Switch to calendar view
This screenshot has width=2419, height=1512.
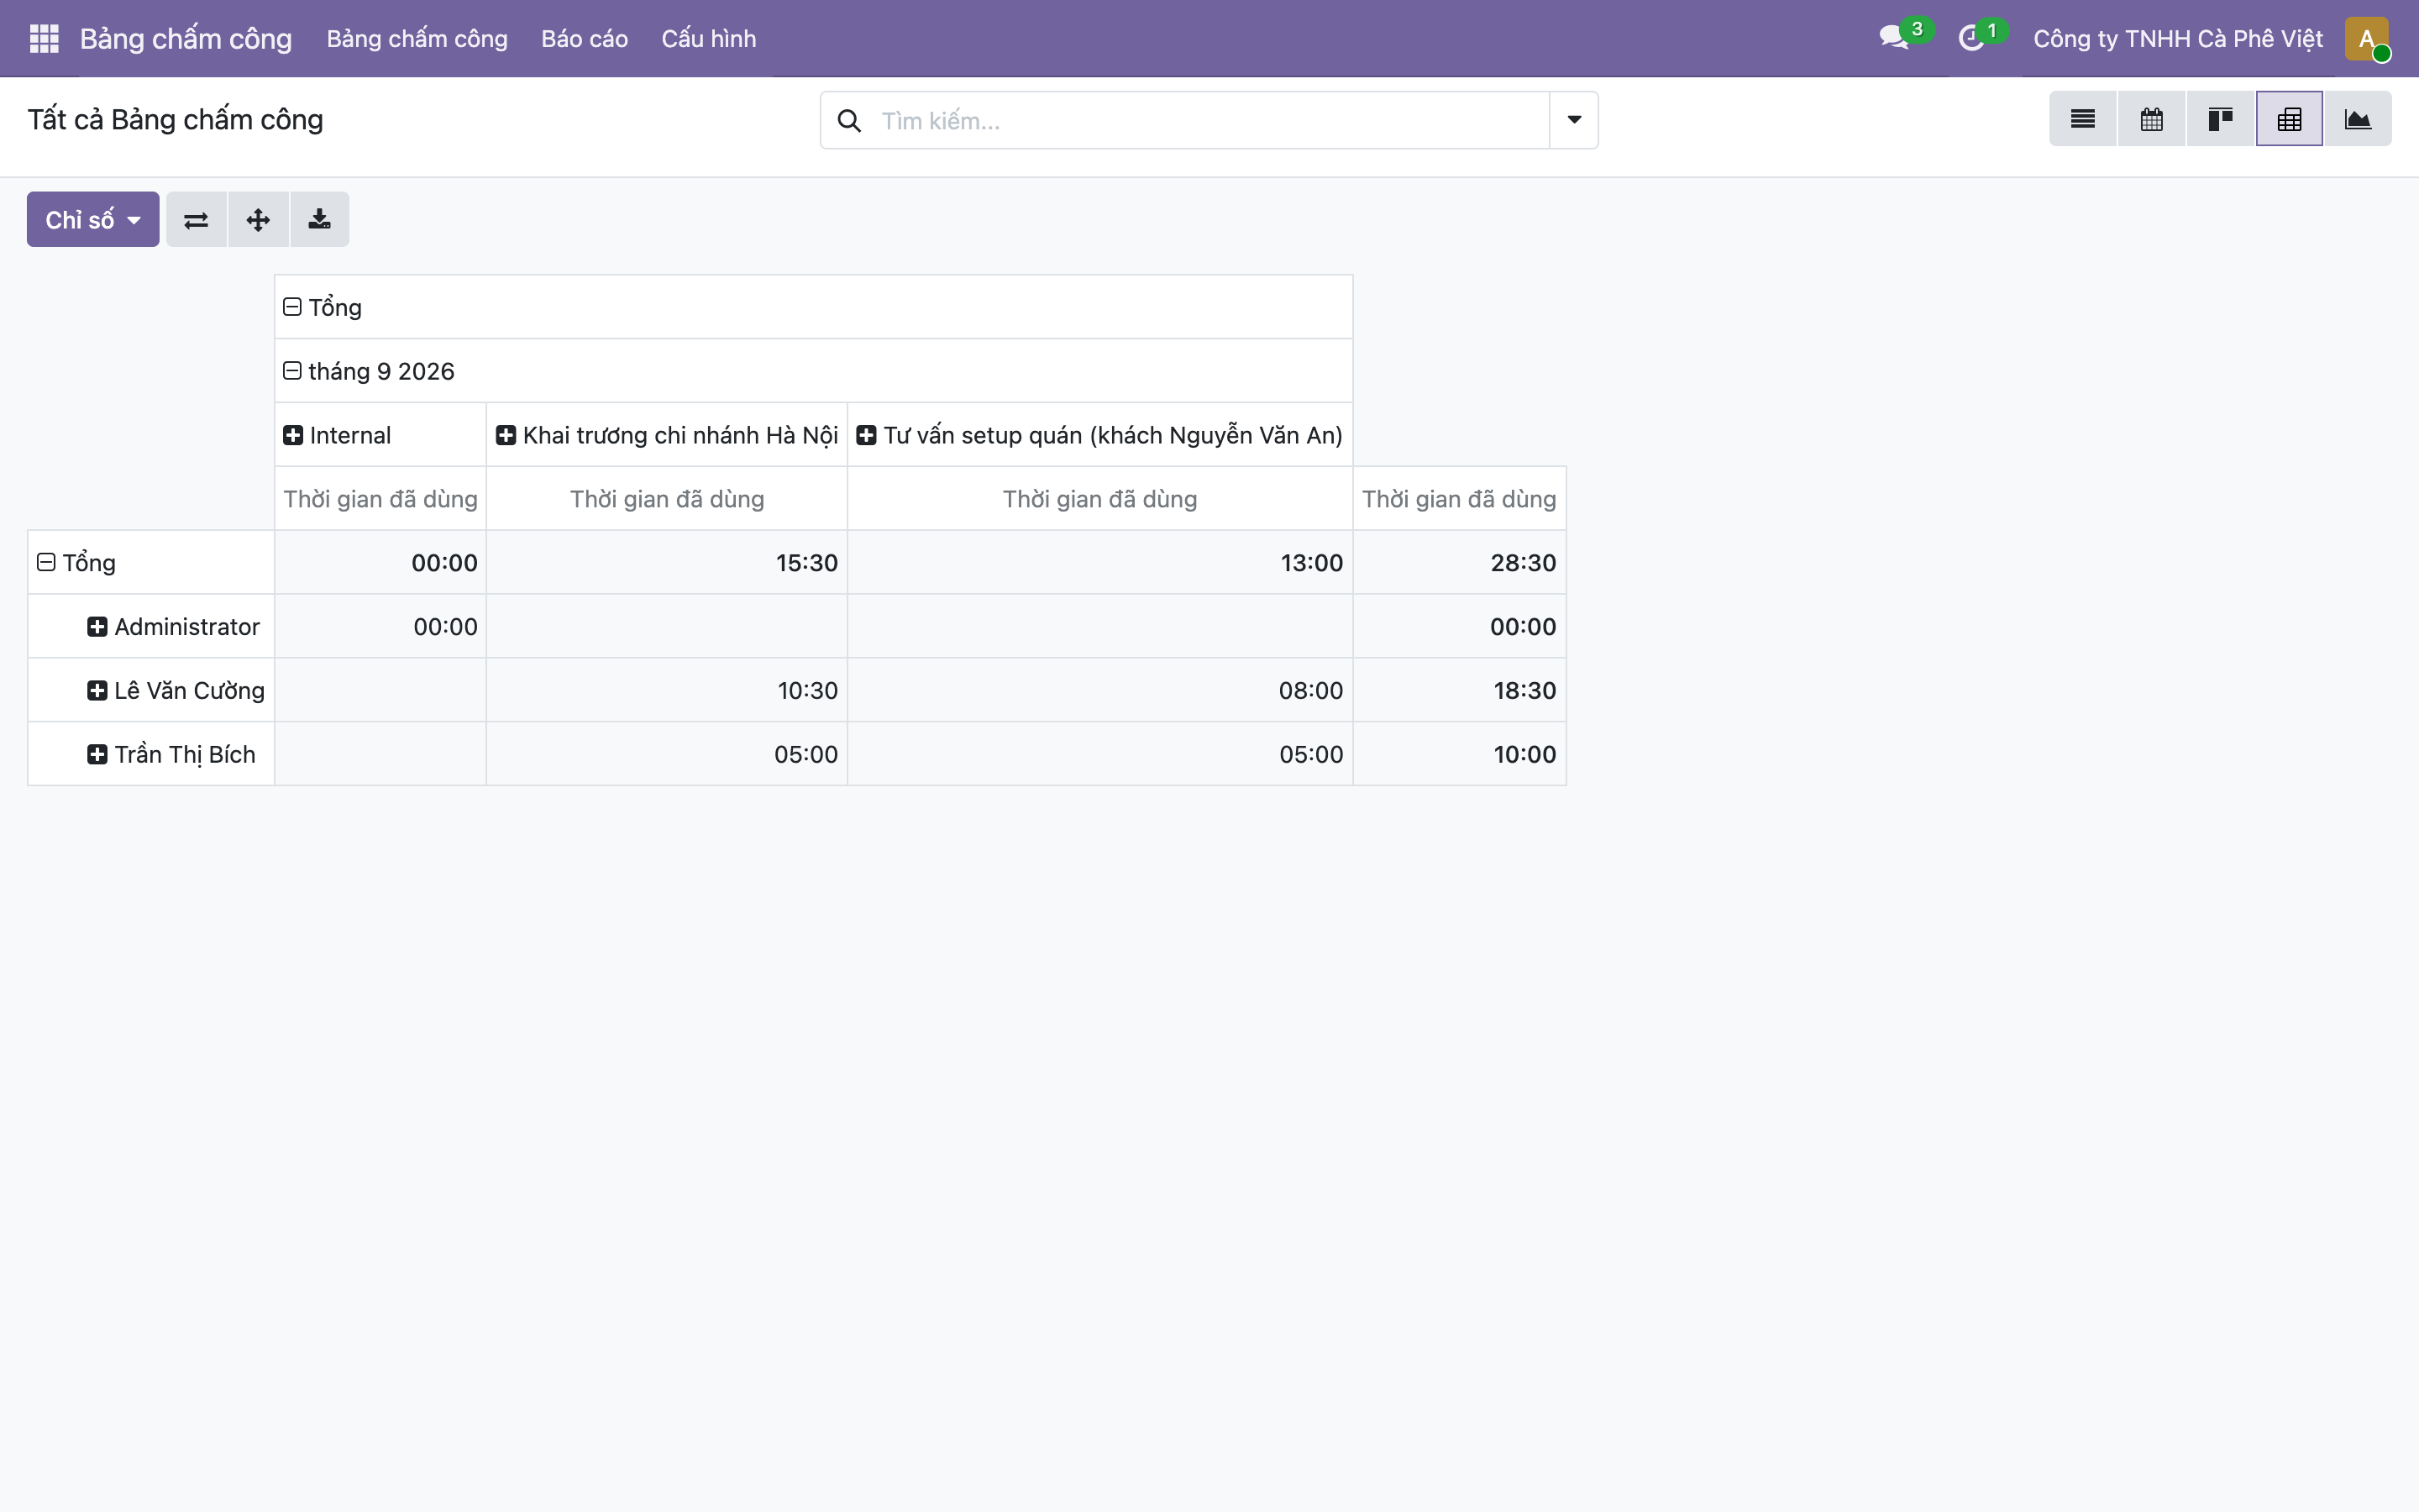(x=2151, y=119)
